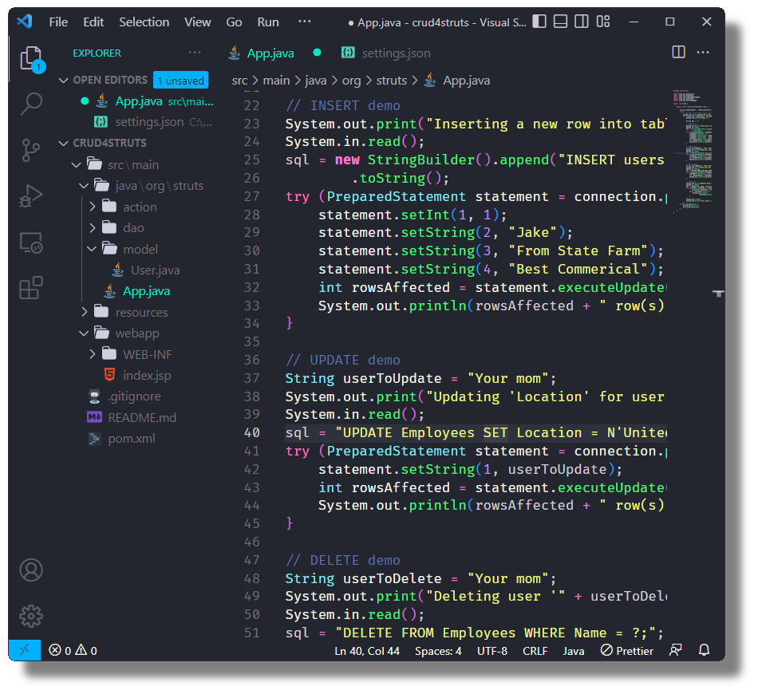758x694 pixels.
Task: Open the Go menu
Action: (x=234, y=22)
